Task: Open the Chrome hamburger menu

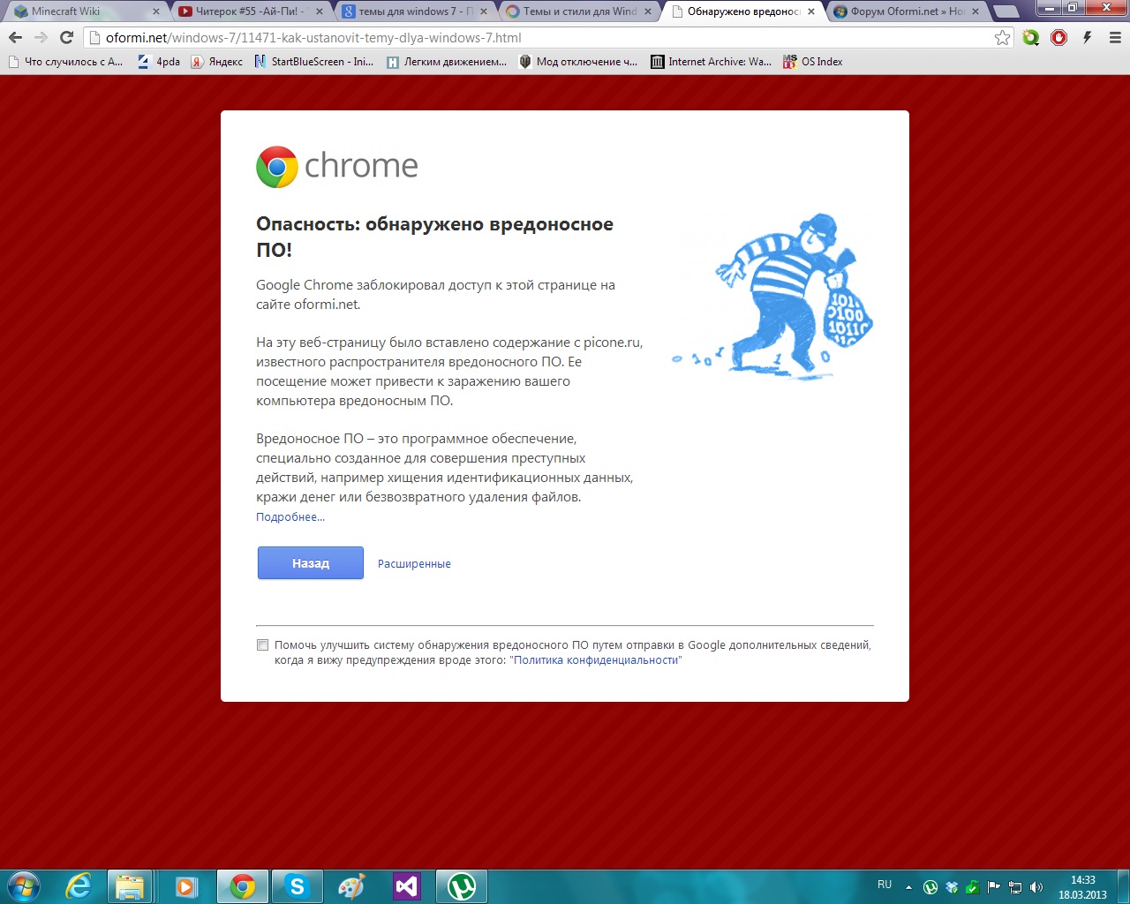Action: [1115, 38]
